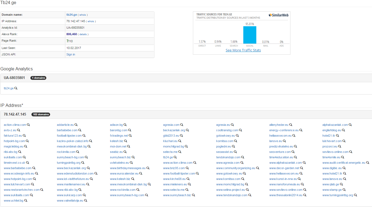Open whois link next to IP address 78.142.47.145
This screenshot has height=207, width=372.
(x=91, y=21)
